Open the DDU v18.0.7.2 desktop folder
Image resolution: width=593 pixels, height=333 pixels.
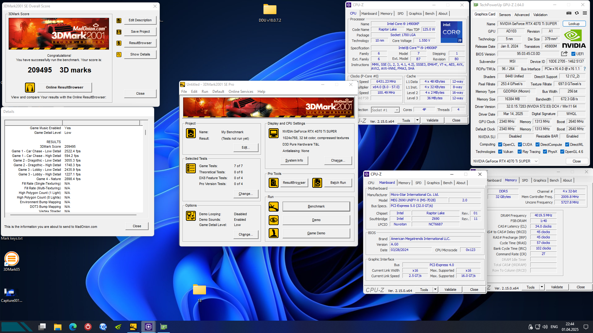click(270, 13)
